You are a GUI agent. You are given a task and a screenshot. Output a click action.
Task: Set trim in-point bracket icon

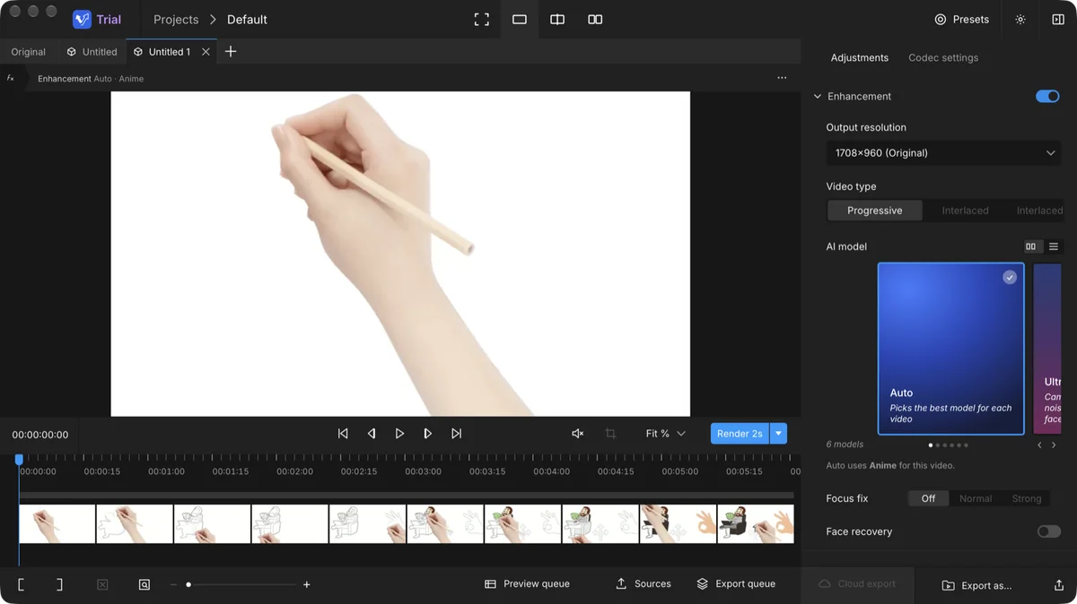(21, 584)
